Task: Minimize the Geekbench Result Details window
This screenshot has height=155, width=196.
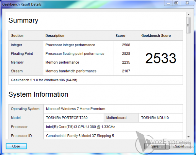Action: click(x=168, y=3)
